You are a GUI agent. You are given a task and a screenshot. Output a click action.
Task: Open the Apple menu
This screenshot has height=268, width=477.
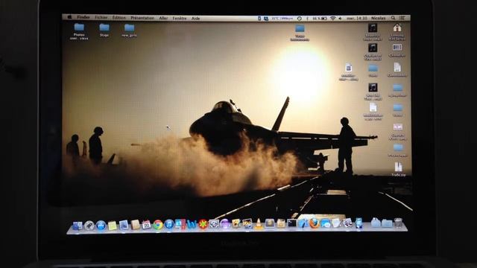[x=69, y=17]
